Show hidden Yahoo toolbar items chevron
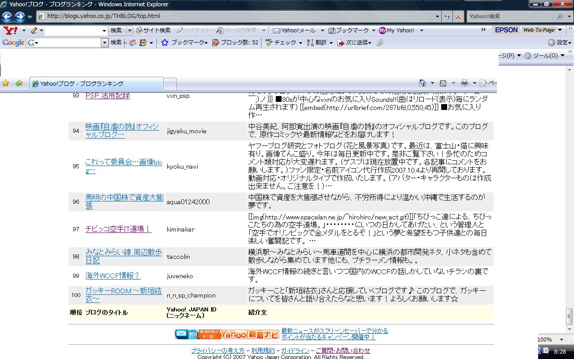Viewport: 574px width, 359px height. [x=483, y=30]
